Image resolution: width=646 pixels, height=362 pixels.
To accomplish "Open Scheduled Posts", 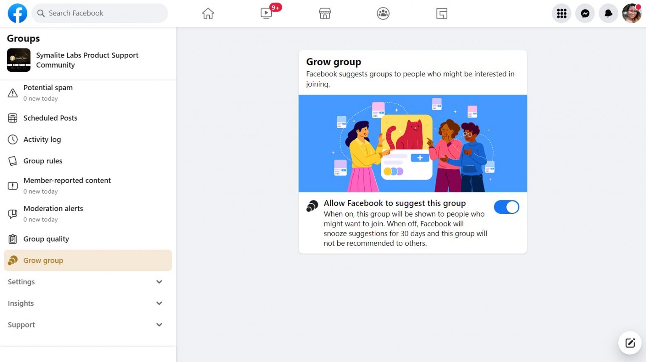I will click(50, 118).
